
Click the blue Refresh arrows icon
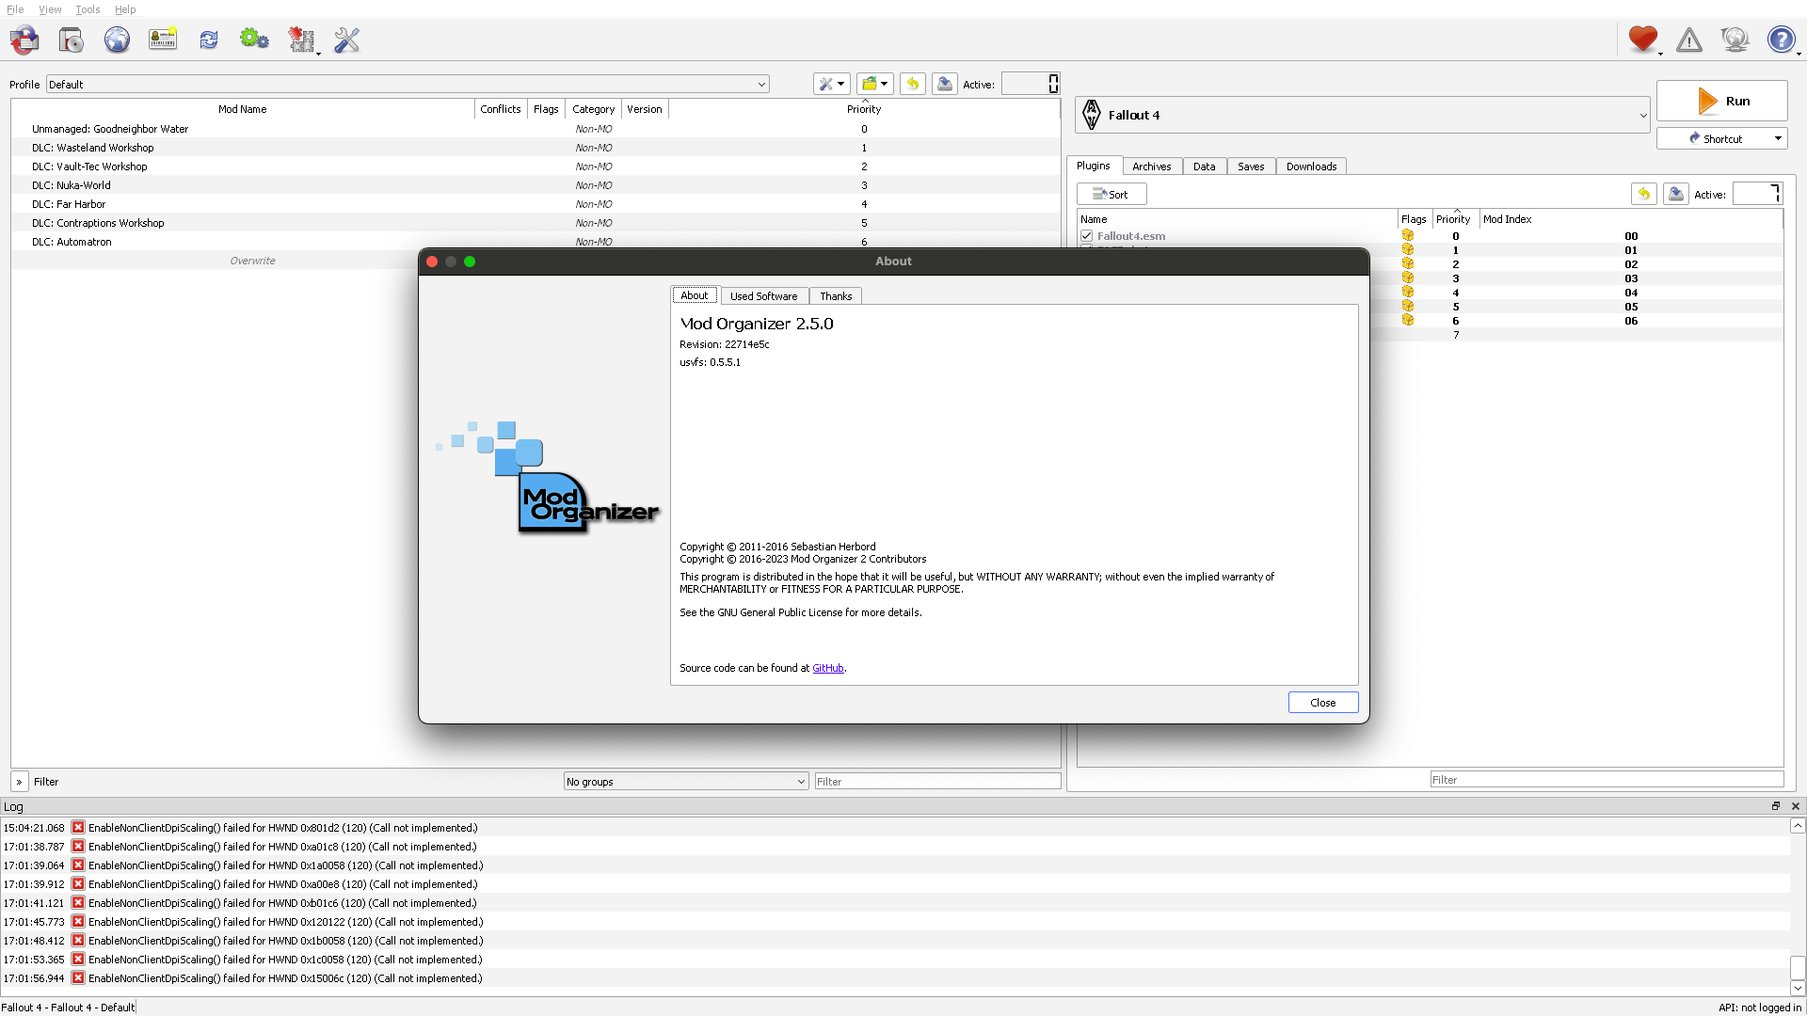209,40
